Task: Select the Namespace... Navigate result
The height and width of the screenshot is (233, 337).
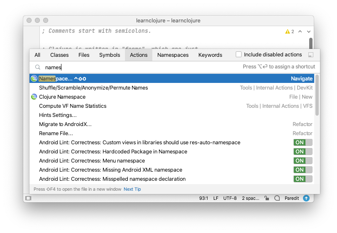Action: click(172, 79)
